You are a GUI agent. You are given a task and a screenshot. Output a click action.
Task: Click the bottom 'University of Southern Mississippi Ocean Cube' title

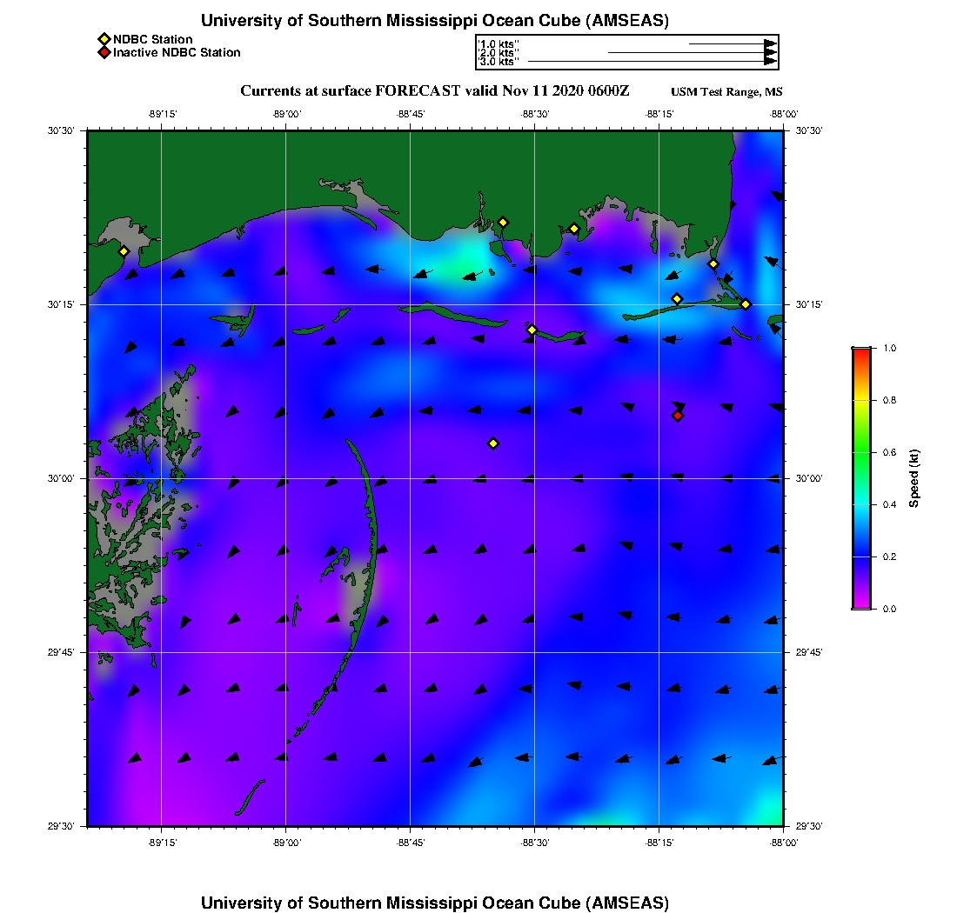(x=434, y=903)
